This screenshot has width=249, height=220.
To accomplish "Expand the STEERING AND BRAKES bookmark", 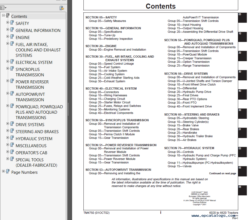I will [x=8, y=131].
